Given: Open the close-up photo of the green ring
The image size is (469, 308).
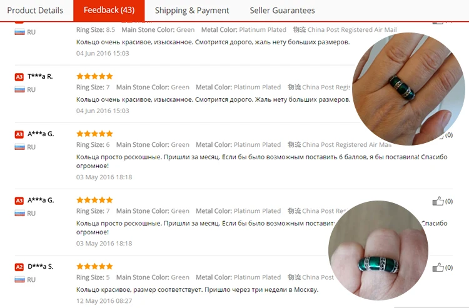Looking at the screenshot, I should [378, 251].
